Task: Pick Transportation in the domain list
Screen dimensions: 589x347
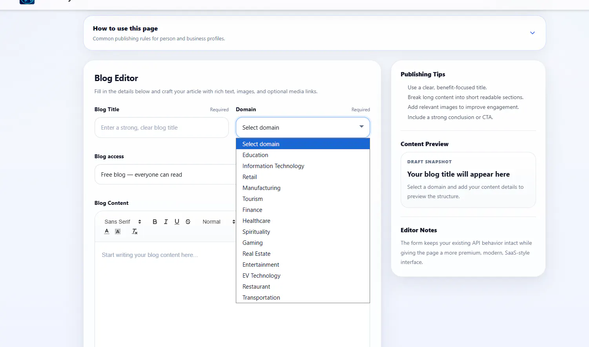Action: [x=303, y=298]
